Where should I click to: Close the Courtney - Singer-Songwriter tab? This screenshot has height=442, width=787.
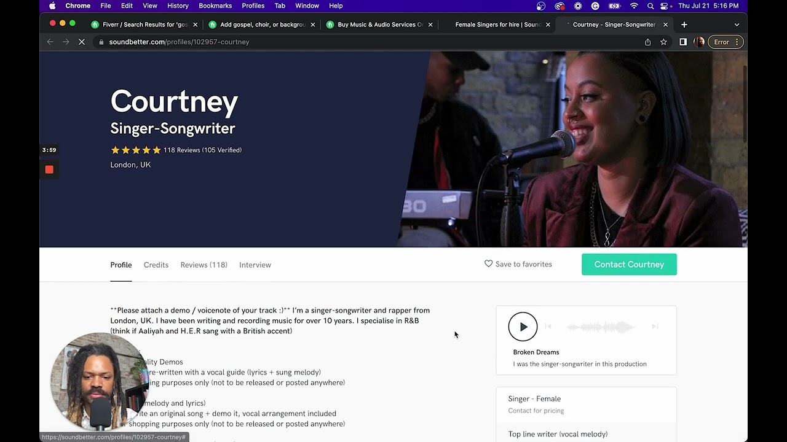(665, 25)
